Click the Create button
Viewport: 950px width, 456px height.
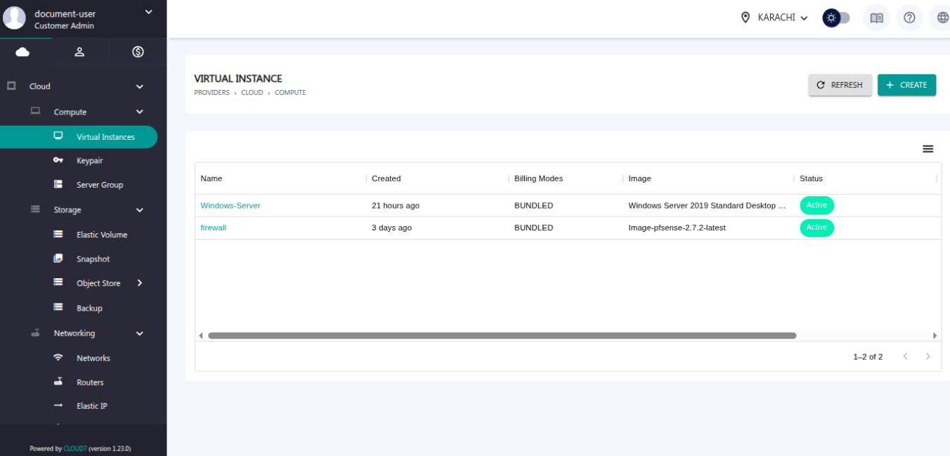click(906, 85)
